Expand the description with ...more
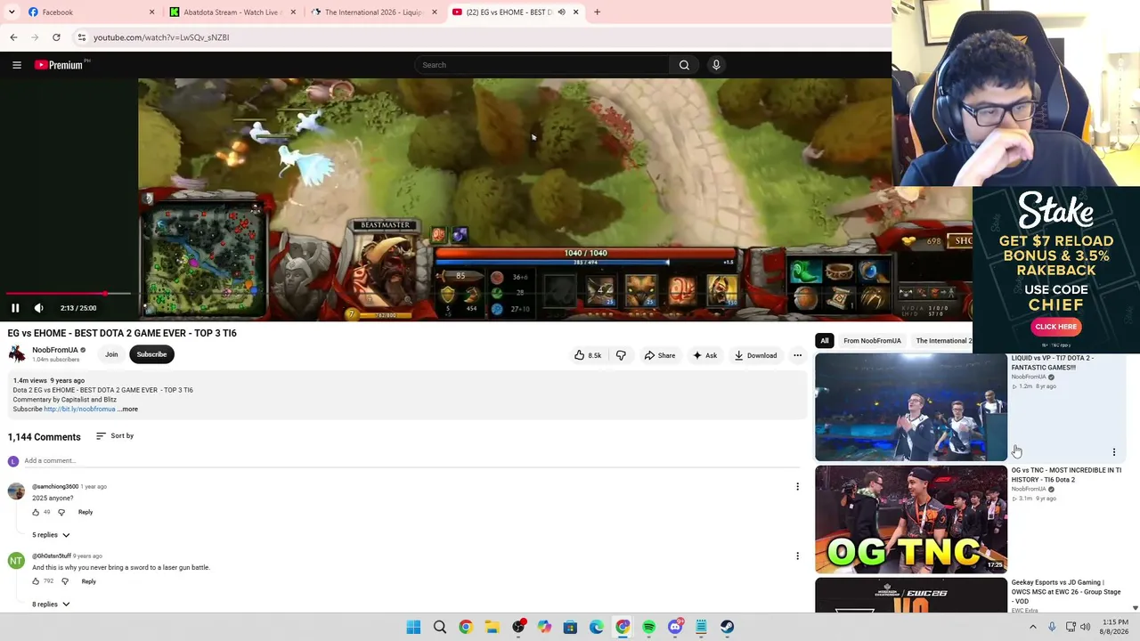 [x=129, y=410]
